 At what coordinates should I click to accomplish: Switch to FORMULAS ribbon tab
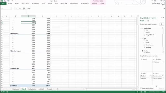coord(36,4)
